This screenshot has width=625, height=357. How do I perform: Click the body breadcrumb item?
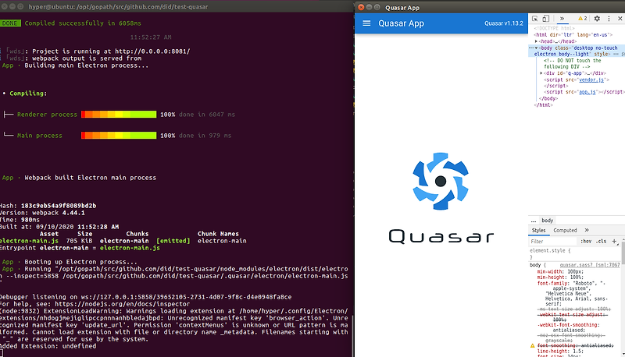point(548,221)
